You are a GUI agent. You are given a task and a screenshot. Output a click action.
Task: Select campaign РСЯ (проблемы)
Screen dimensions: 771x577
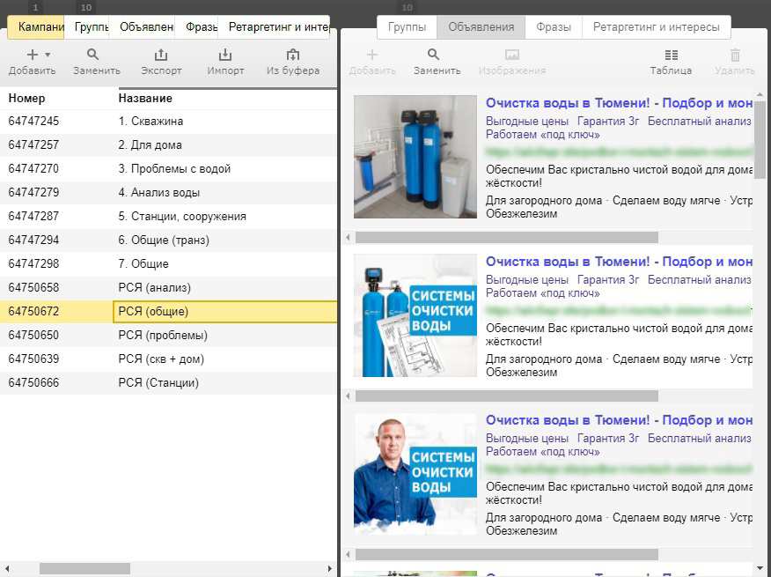tap(168, 336)
